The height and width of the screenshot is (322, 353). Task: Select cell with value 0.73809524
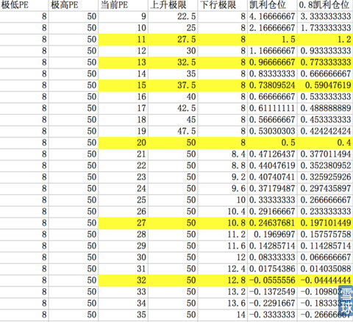tap(272, 85)
